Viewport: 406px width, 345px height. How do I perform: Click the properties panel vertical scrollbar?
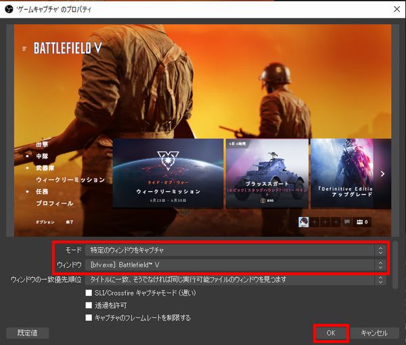pos(395,264)
